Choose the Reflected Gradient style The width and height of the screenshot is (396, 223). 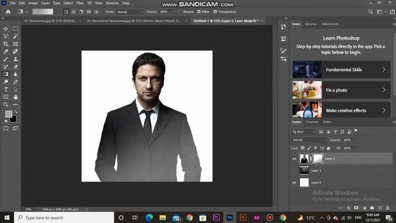click(x=88, y=12)
